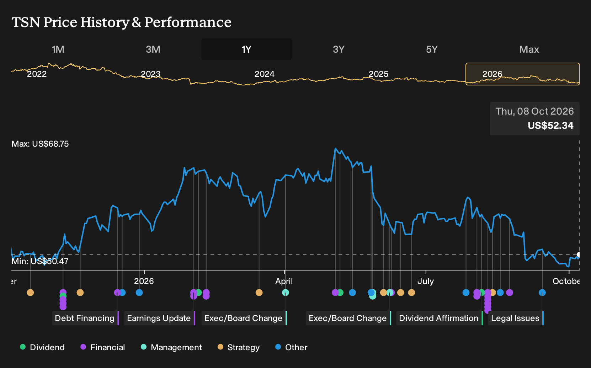Viewport: 591px width, 368px height.
Task: Toggle the Other legend item
Action: pos(291,347)
